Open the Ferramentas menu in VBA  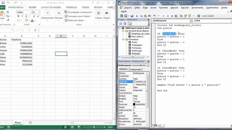click(197, 8)
